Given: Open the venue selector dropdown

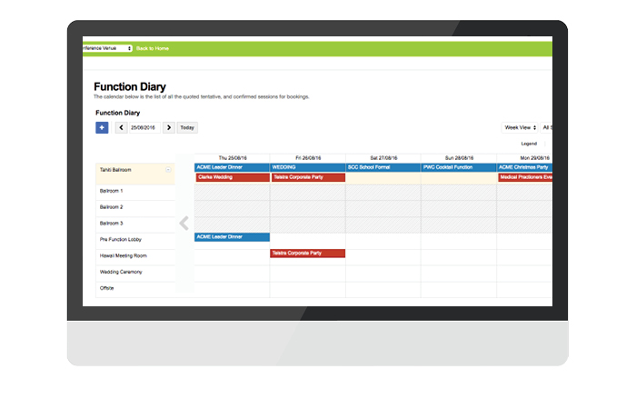Looking at the screenshot, I should [107, 48].
